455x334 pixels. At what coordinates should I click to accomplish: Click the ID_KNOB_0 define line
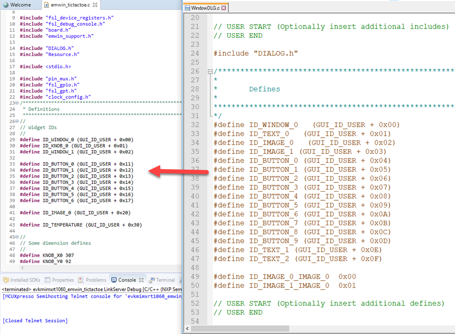click(74, 146)
